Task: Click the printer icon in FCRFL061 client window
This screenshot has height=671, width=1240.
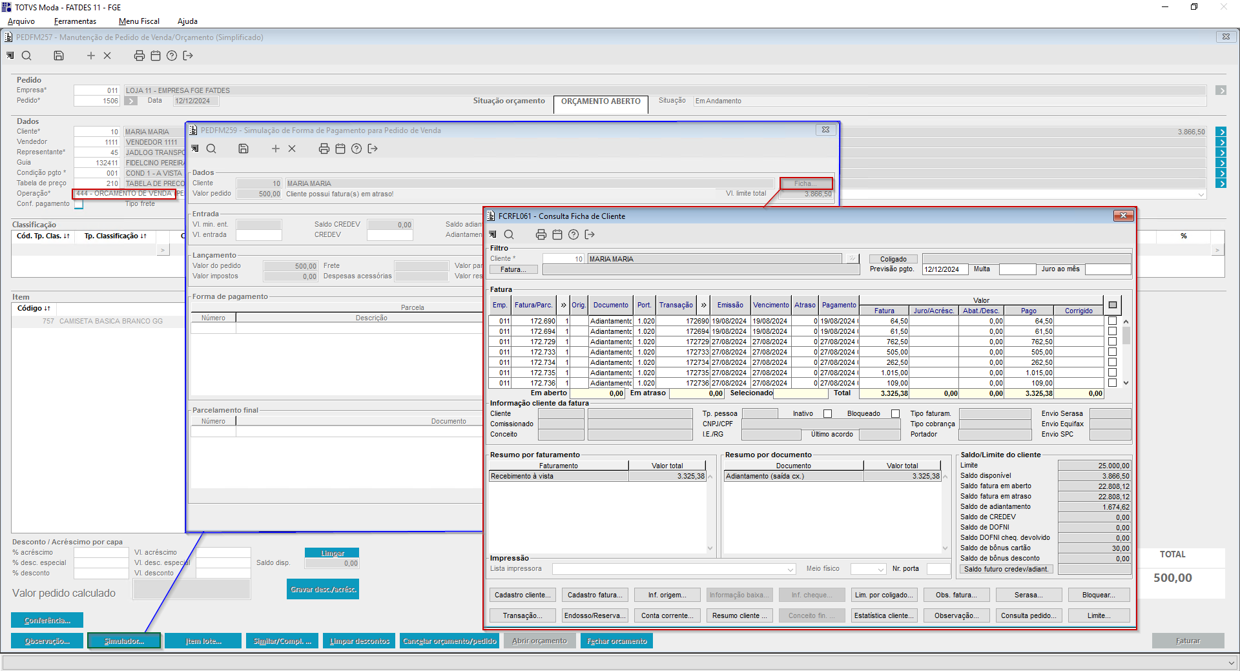Action: coord(541,234)
